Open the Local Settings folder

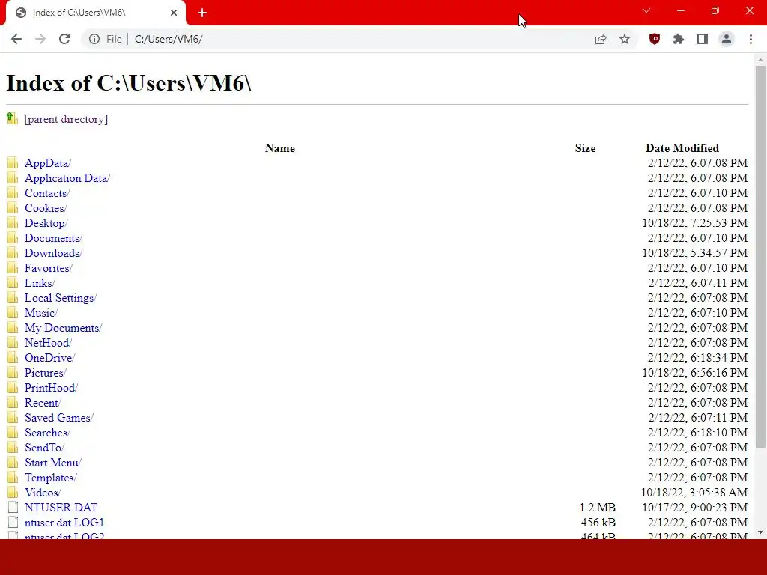point(61,298)
